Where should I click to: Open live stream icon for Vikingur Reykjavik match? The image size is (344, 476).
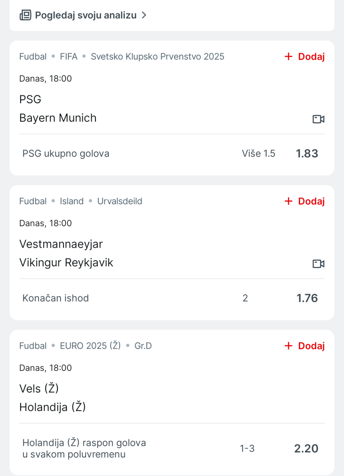pos(318,264)
